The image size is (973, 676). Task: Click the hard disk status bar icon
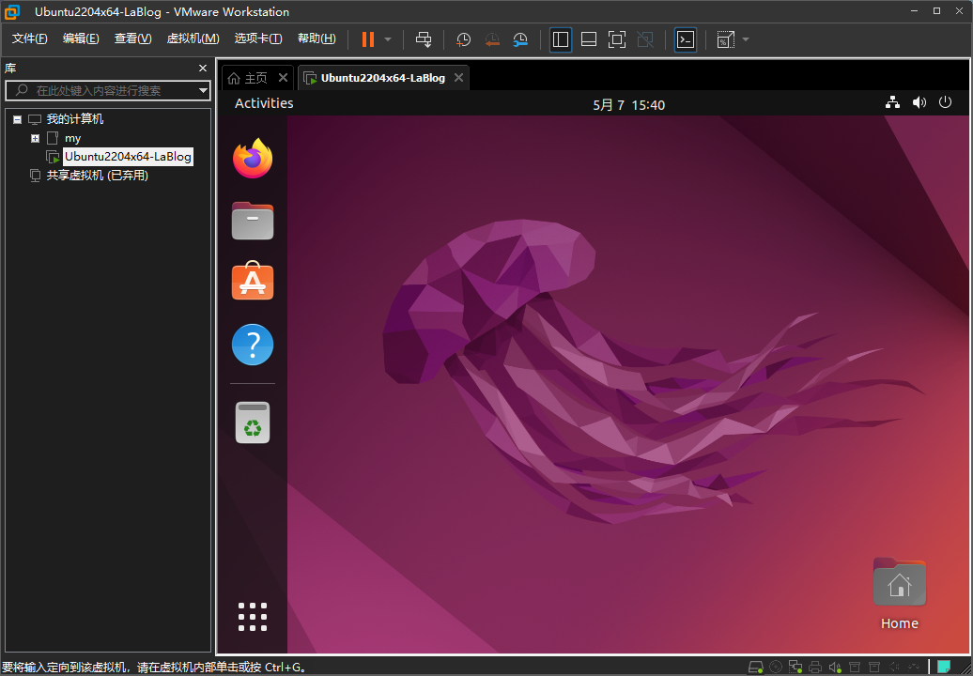click(x=755, y=668)
